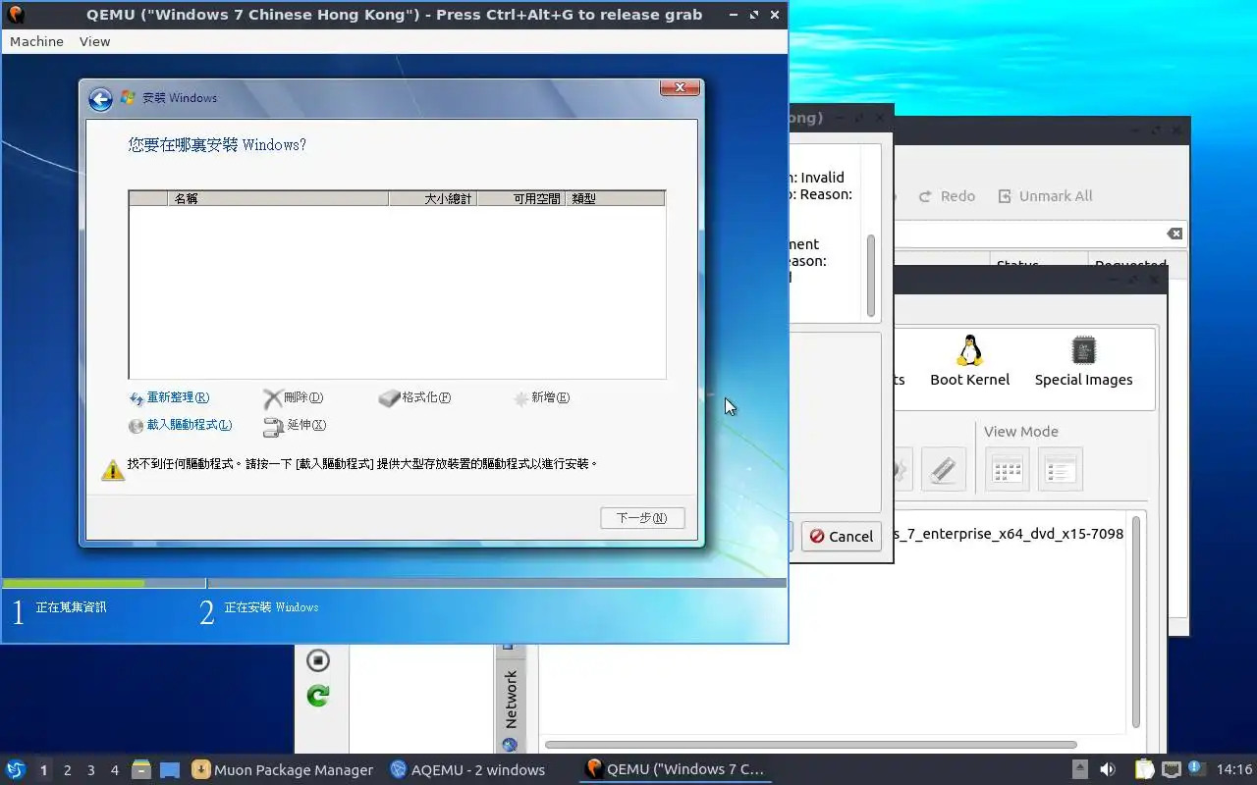
Task: Switch to workspace 3
Action: [x=90, y=770]
